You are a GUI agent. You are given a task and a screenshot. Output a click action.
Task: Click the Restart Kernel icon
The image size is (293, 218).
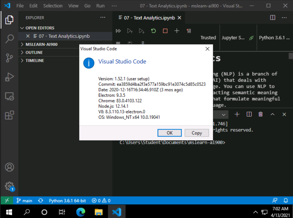[x=153, y=31]
